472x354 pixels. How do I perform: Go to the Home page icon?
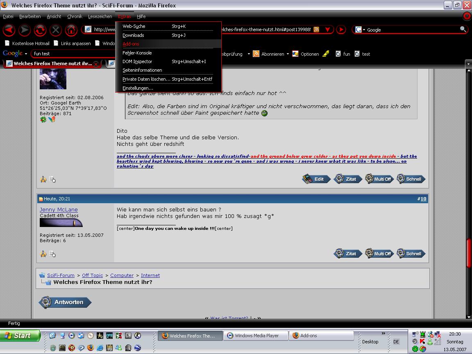point(71,30)
